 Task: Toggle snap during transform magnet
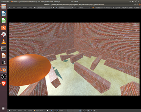(x=86, y=111)
